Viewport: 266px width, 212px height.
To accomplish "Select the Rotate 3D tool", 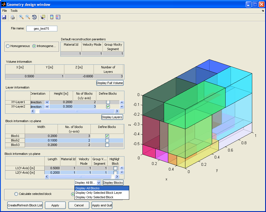I will 34,17.
